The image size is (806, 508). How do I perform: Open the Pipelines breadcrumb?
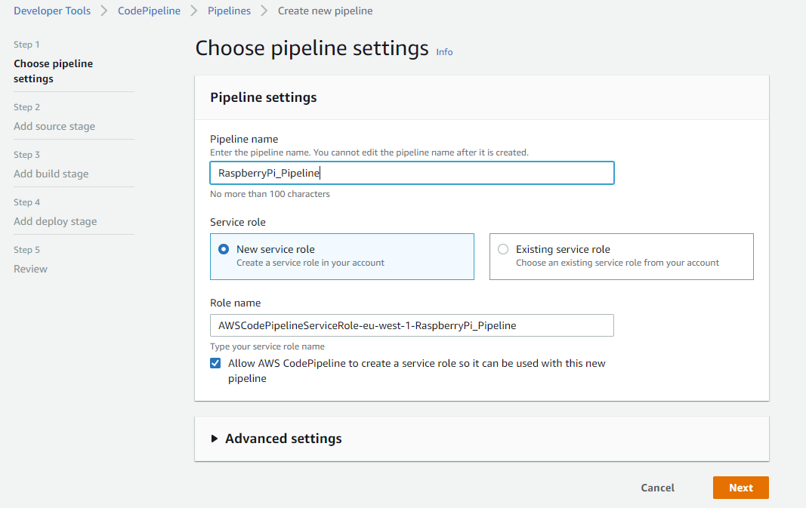229,11
